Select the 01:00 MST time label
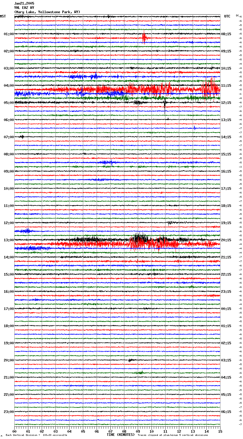 9,34
